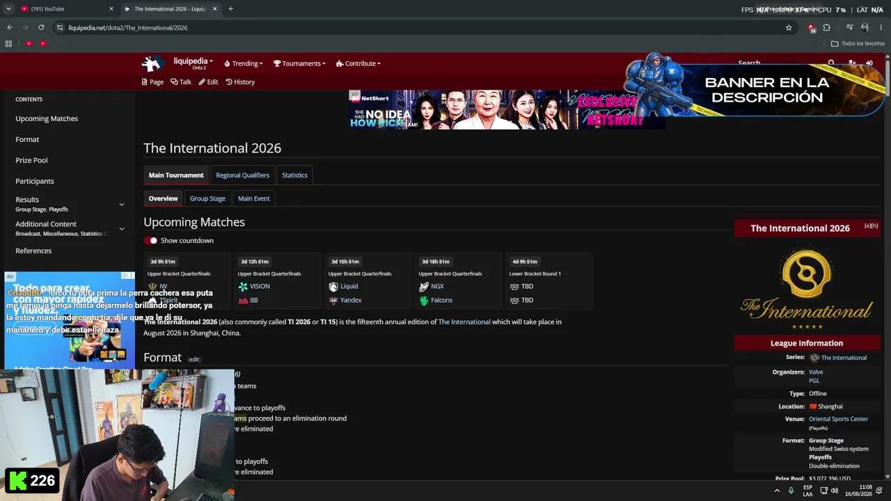Click the NGX team logo

424,286
